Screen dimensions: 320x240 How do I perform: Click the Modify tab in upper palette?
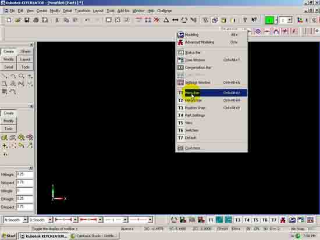point(8,59)
